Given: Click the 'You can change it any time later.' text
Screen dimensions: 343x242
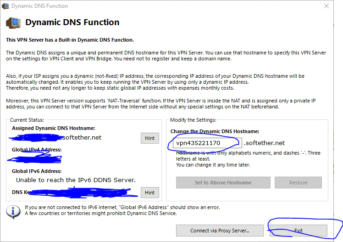Looking at the screenshot, I should pyautogui.click(x=213, y=165).
